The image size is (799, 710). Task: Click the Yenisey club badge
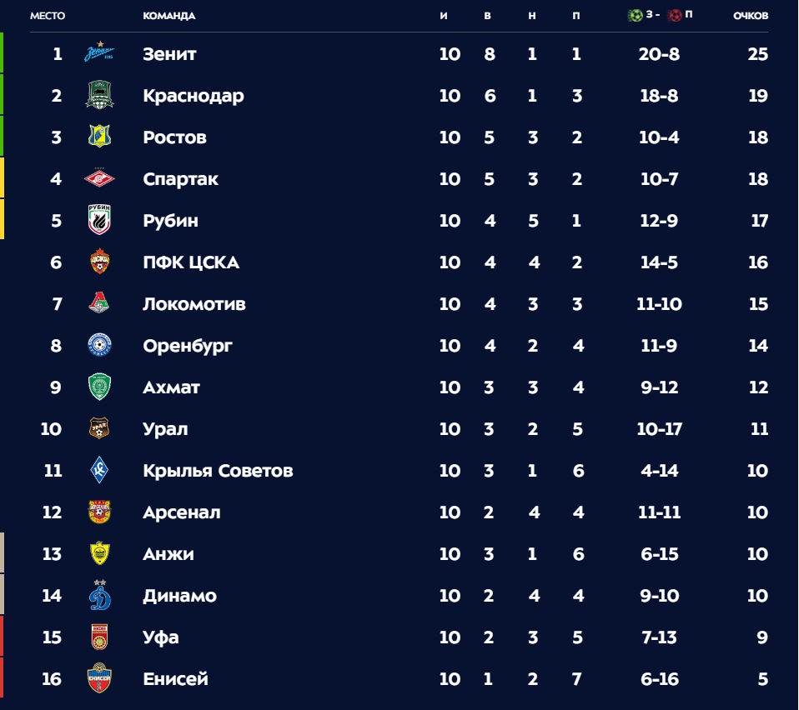tap(100, 679)
